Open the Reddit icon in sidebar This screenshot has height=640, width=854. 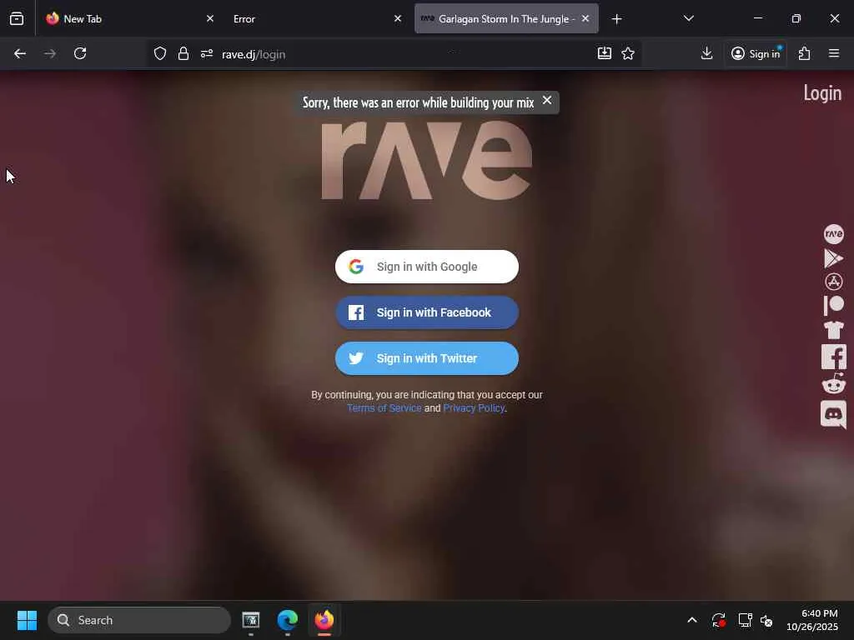pyautogui.click(x=833, y=383)
